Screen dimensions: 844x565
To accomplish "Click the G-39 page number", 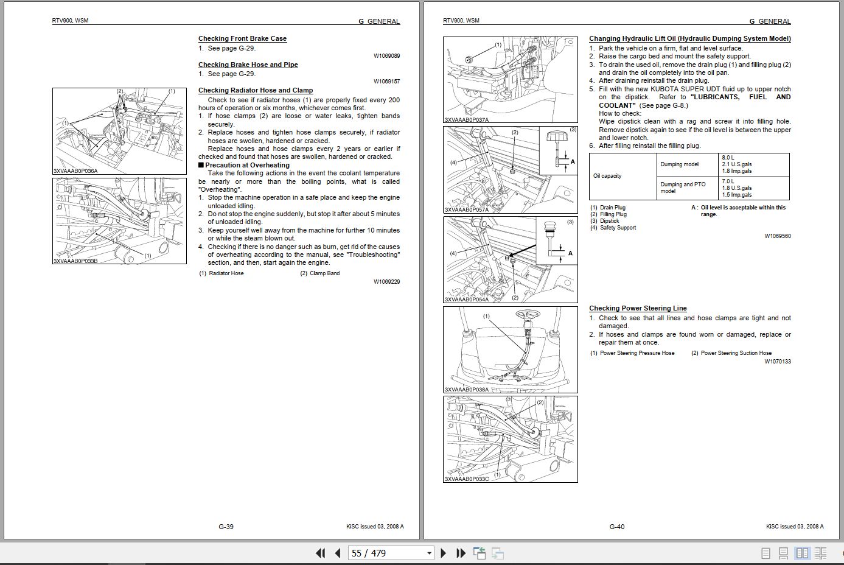I will [x=226, y=527].
